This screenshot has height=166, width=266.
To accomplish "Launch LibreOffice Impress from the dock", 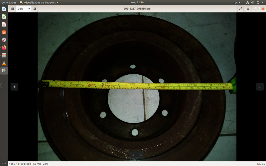I will point(4,24).
